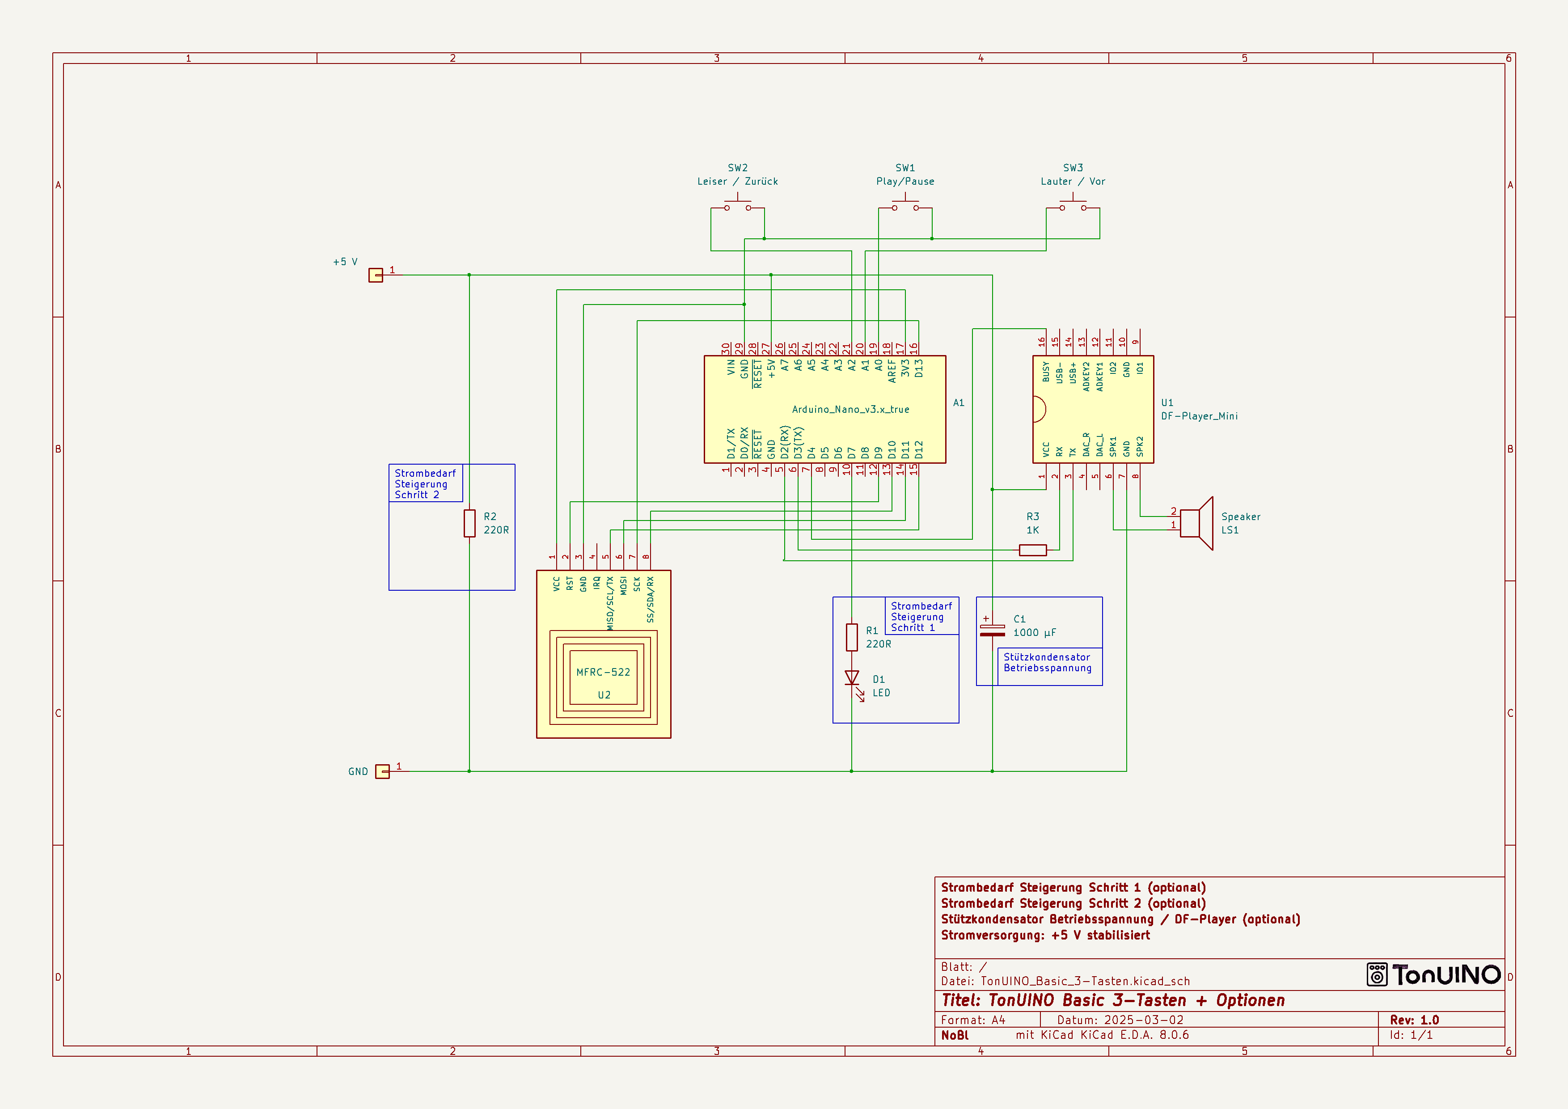This screenshot has width=1568, height=1109.
Task: Click the GND connector pin symbol
Action: [x=382, y=772]
